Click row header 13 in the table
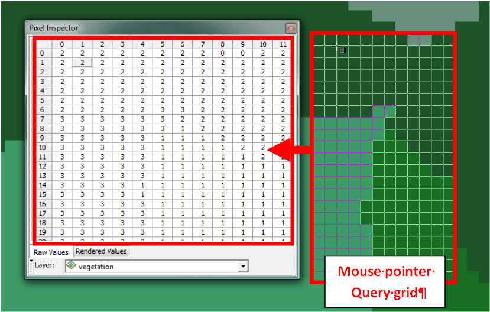Viewport: 490px width, 312px height. (43, 175)
